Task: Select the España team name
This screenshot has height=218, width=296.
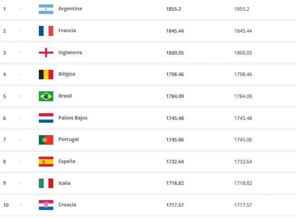Action: tap(67, 161)
